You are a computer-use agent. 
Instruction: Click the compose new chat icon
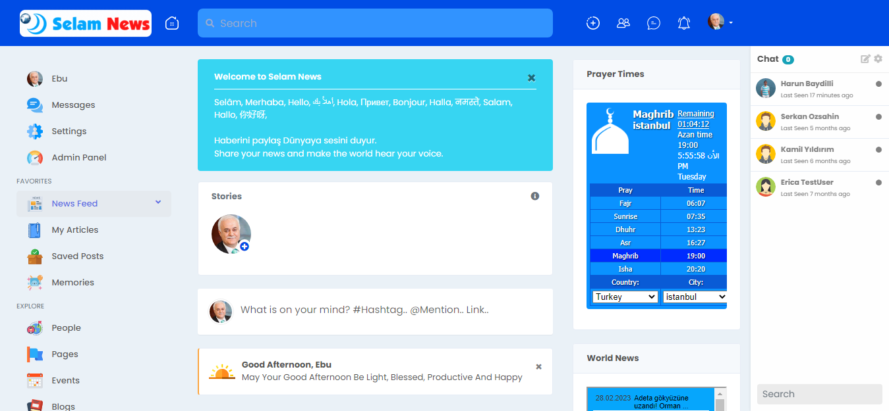click(x=865, y=59)
